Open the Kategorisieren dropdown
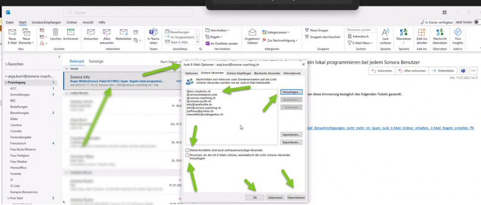Viewport: 481px width, 205px height. coord(276,32)
